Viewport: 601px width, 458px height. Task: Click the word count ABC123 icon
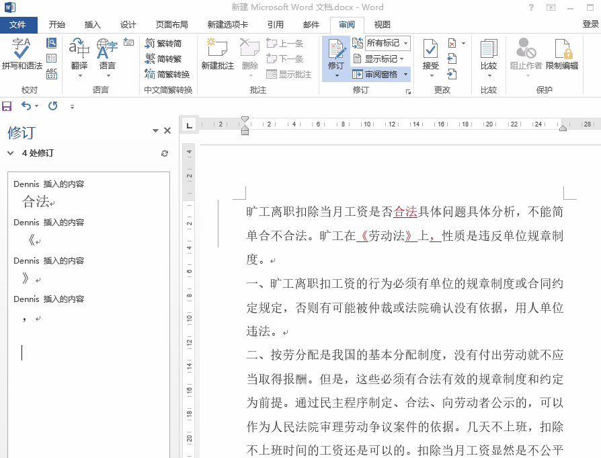tap(52, 73)
